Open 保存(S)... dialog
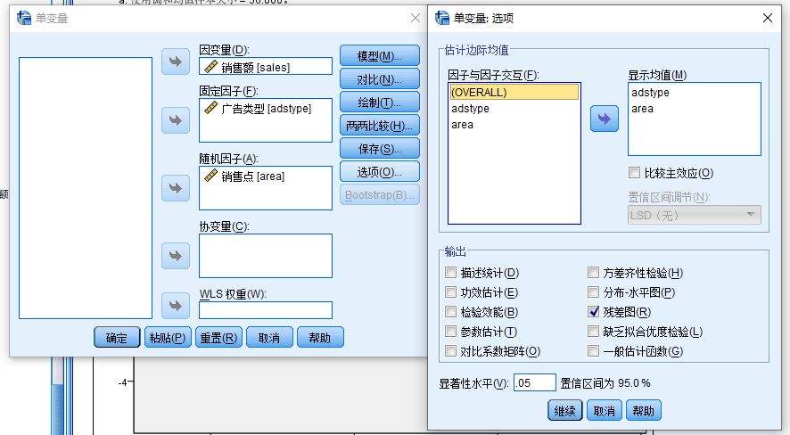Screen dimensions: 790x435 (379, 149)
